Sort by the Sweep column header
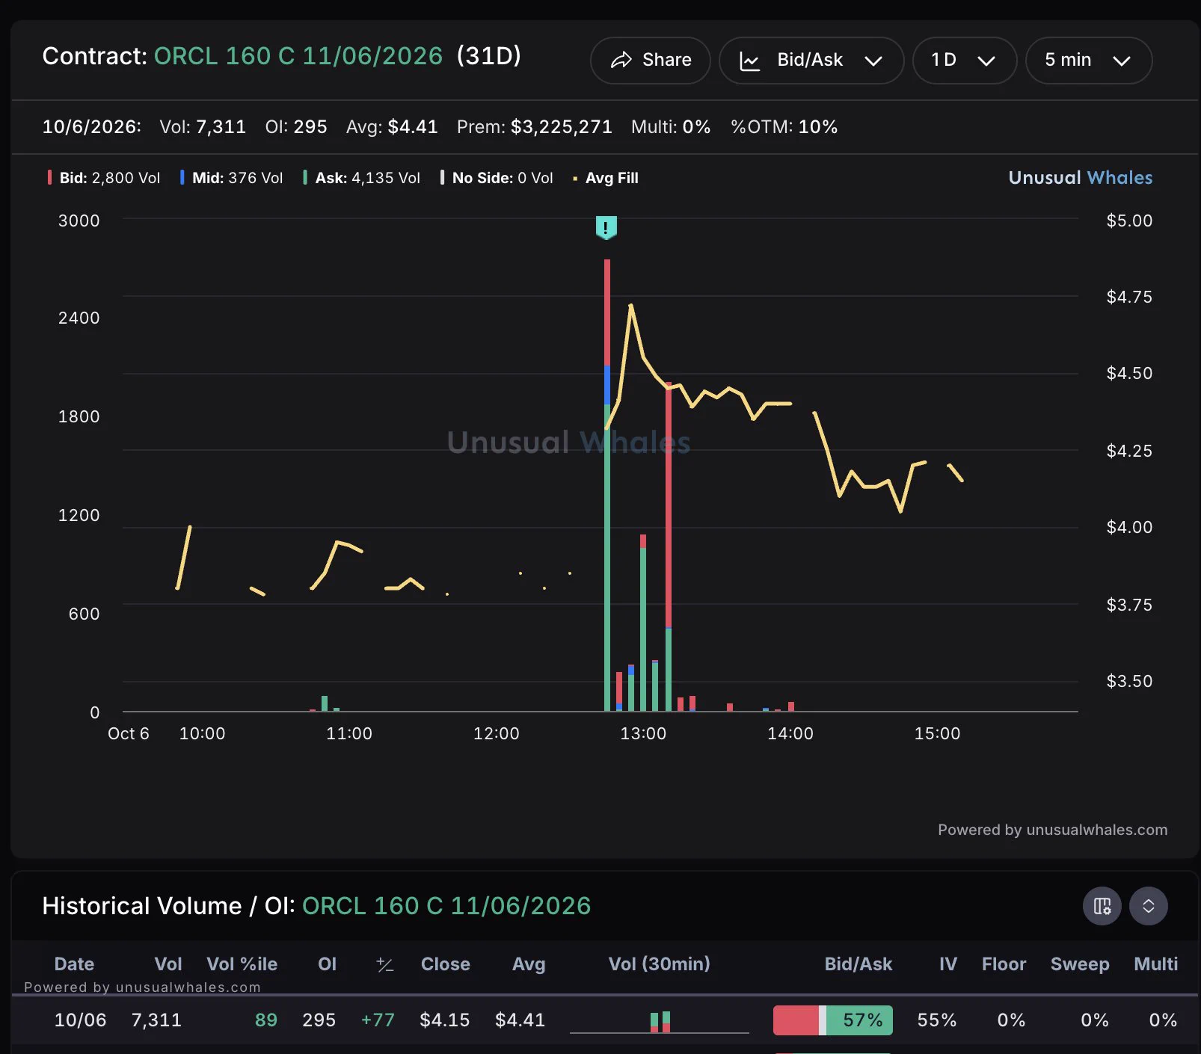The width and height of the screenshot is (1201, 1054). tap(1080, 964)
